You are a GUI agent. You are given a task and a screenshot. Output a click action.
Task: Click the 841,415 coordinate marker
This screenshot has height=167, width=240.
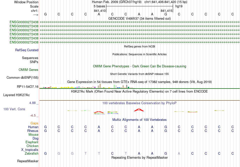coord(166,11)
